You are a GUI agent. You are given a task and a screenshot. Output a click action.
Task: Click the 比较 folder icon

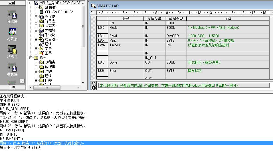(41, 80)
